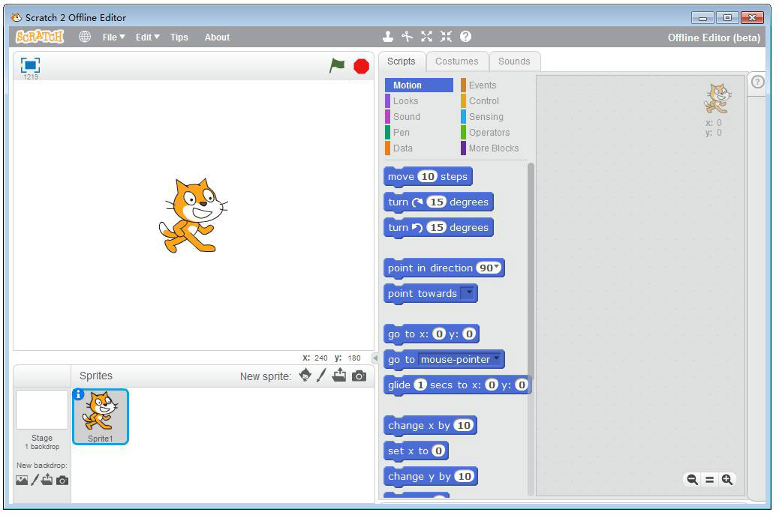The height and width of the screenshot is (518, 779).
Task: Open the point towards dropdown
Action: 468,293
